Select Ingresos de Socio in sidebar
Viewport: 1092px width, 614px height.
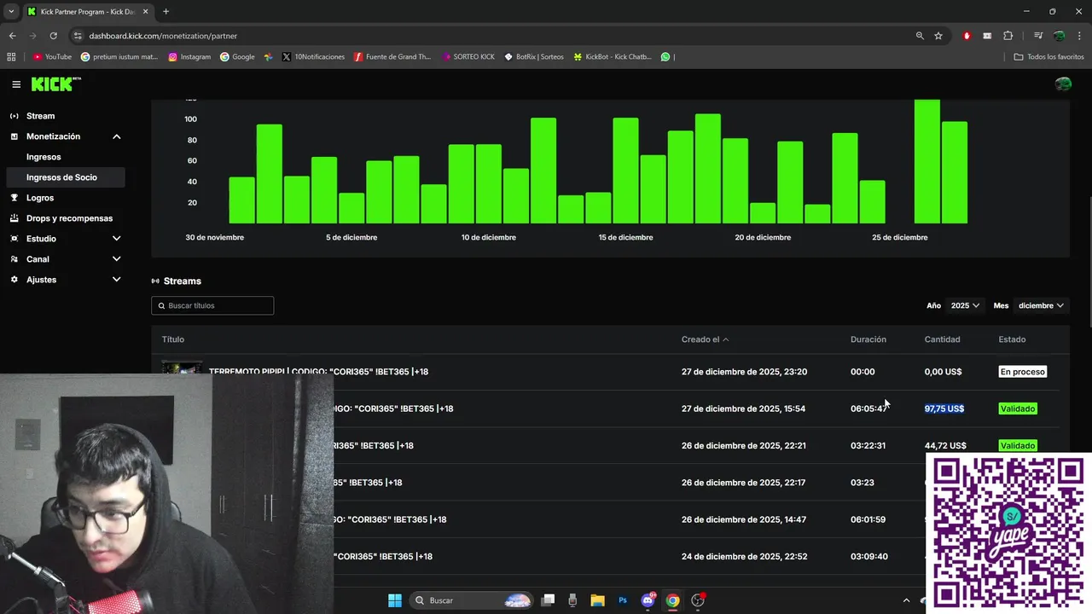(x=65, y=177)
